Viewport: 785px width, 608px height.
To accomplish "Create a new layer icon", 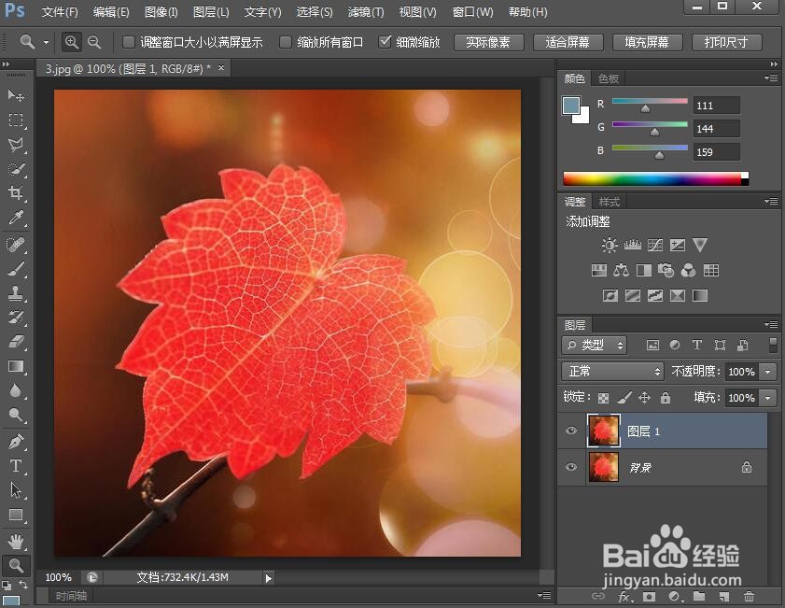I will click(x=724, y=597).
